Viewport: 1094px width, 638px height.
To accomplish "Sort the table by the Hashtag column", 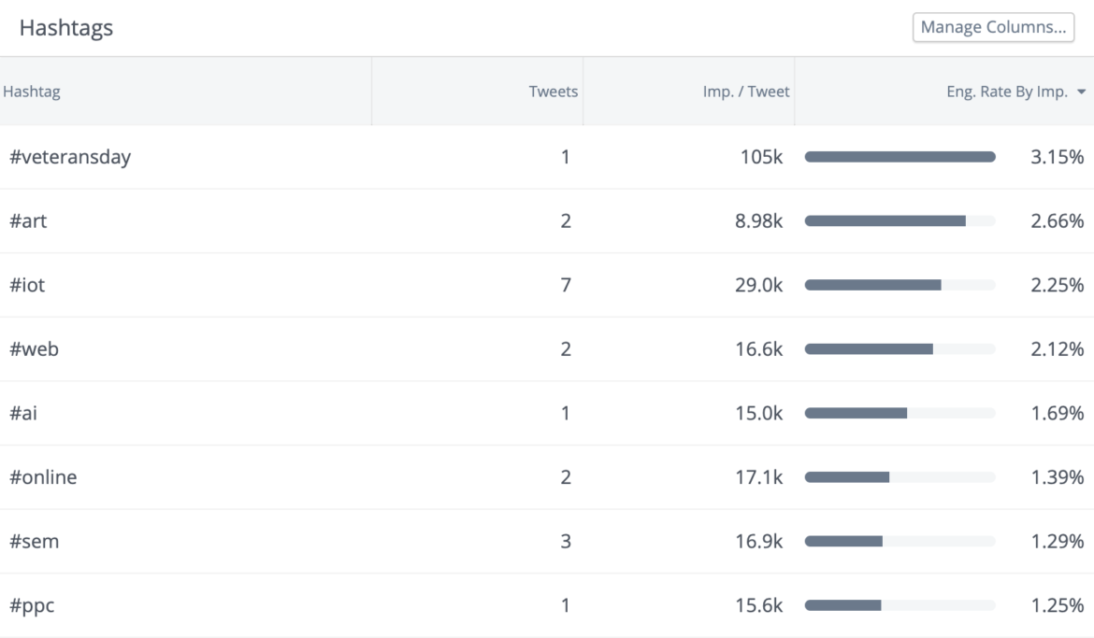I will (29, 91).
